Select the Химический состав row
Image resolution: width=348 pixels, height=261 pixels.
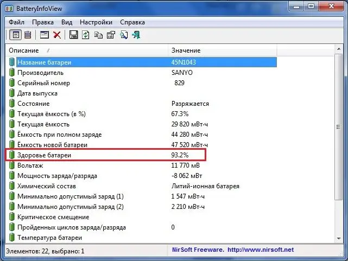point(142,186)
